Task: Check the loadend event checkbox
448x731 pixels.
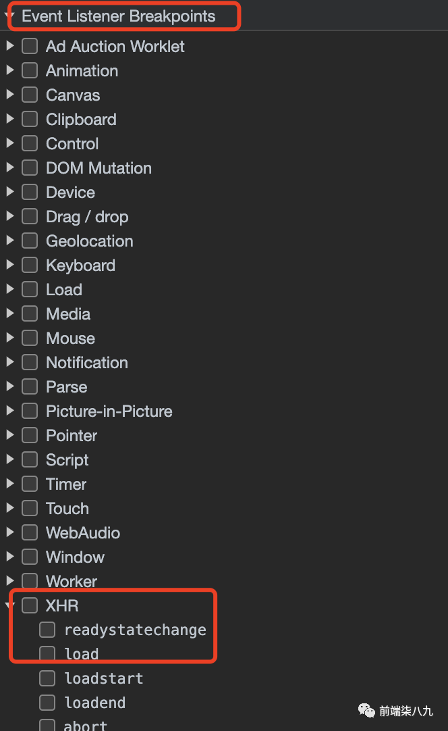Action: (x=47, y=703)
